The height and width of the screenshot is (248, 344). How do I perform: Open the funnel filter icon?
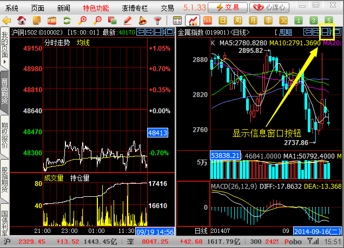157,20
